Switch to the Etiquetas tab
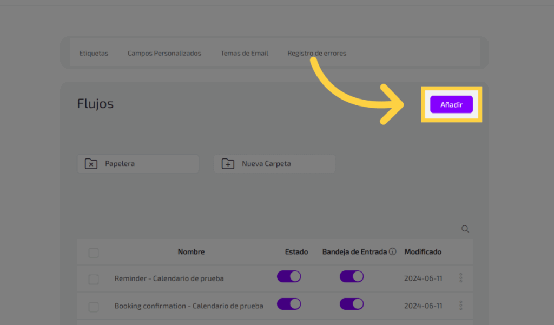This screenshot has height=325, width=554. (x=94, y=54)
